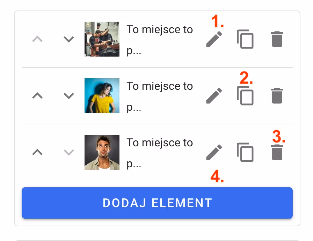Viewport: 313px width, 241px height.
Task: Move the surprised man item up
Action: coord(37,152)
